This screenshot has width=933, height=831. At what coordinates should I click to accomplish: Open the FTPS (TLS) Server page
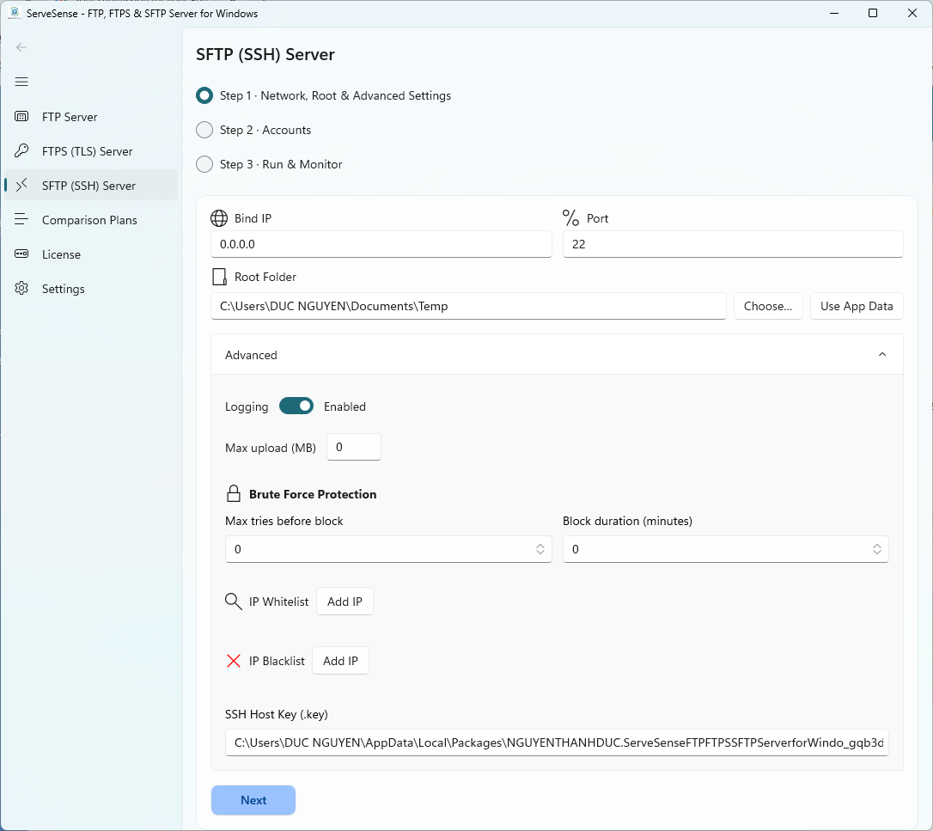[x=91, y=151]
